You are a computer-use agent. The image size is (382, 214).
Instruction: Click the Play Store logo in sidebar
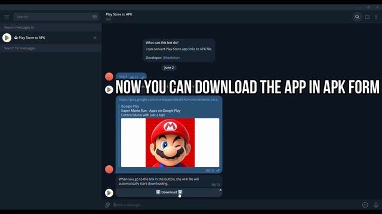point(7,38)
